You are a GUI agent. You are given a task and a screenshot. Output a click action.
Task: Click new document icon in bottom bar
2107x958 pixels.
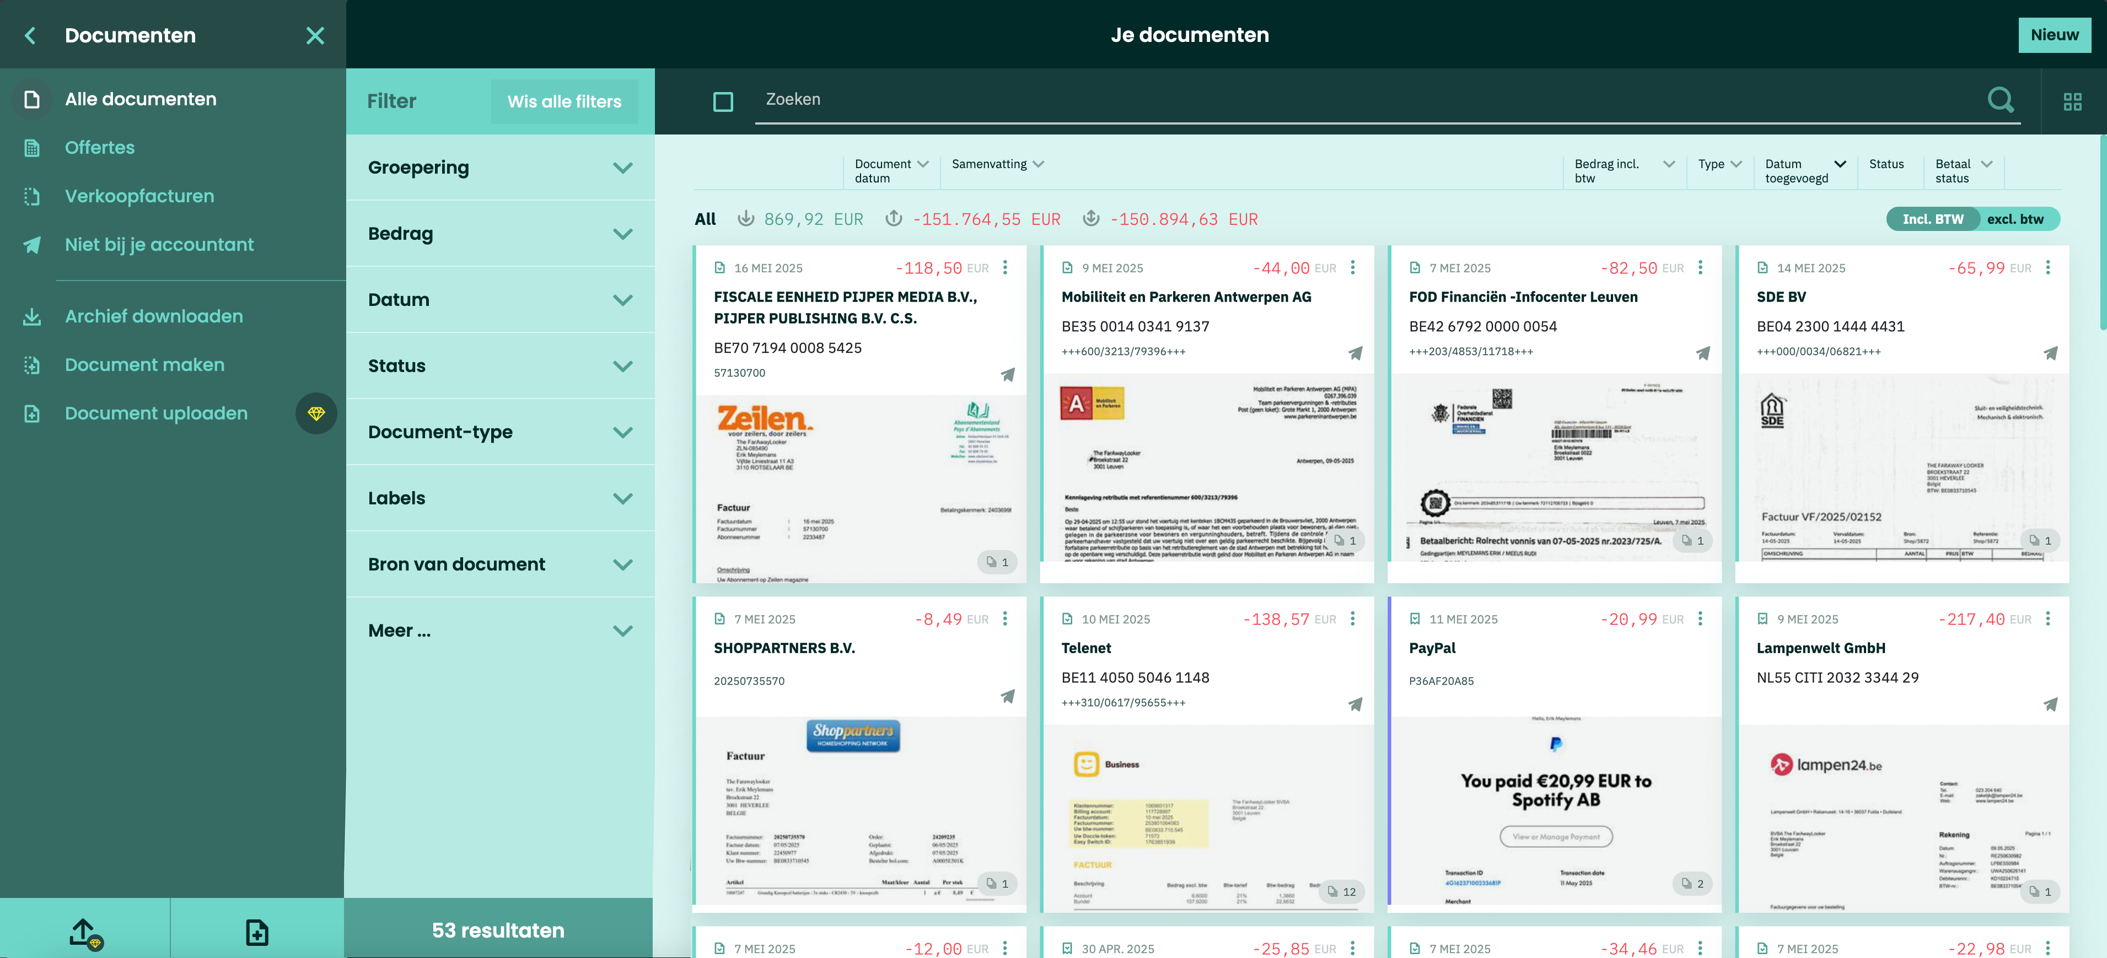pos(257,931)
